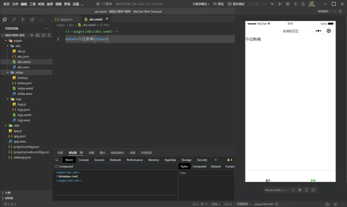Open the Explorer files icon in sidebar
The image size is (347, 207).
pyautogui.click(x=4, y=20)
